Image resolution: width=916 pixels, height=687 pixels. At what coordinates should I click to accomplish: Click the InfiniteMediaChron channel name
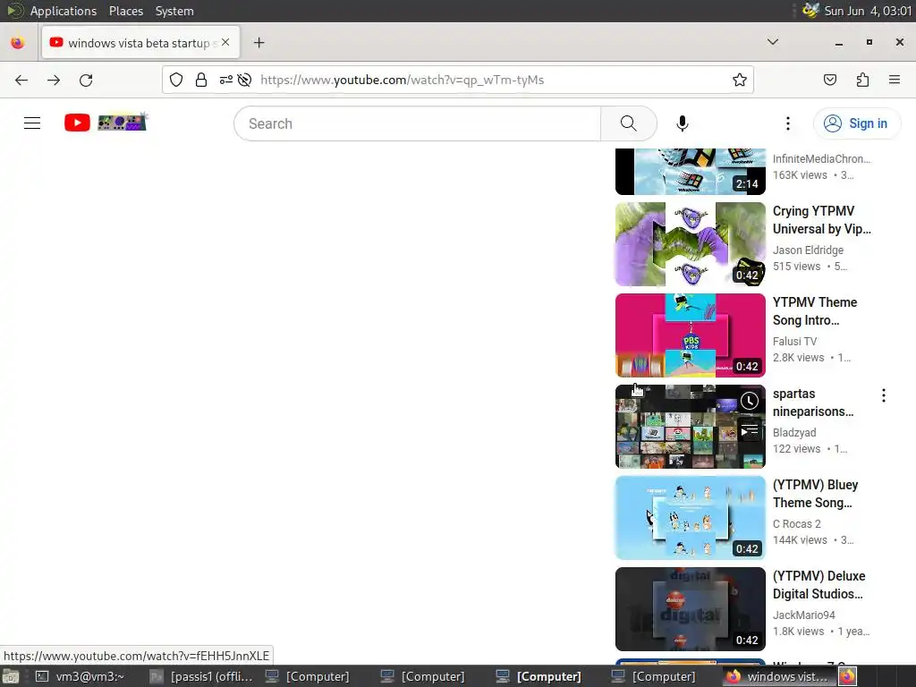click(821, 159)
